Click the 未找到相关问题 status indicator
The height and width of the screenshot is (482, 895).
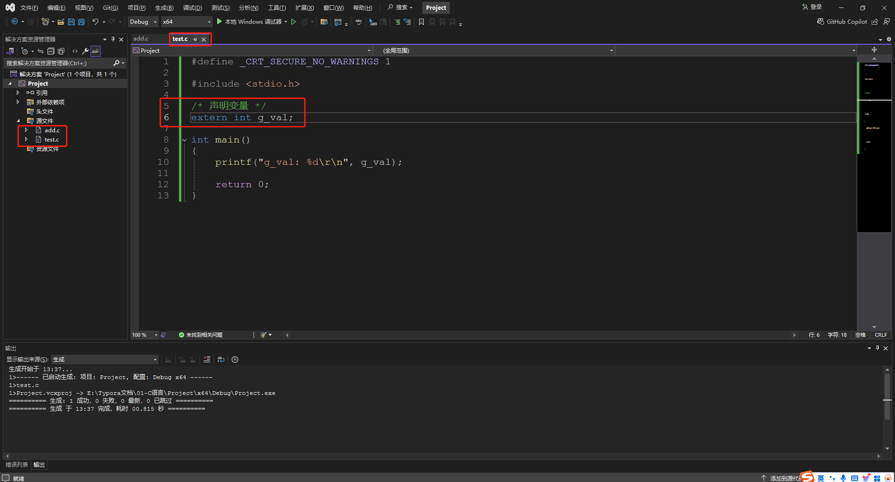point(200,335)
